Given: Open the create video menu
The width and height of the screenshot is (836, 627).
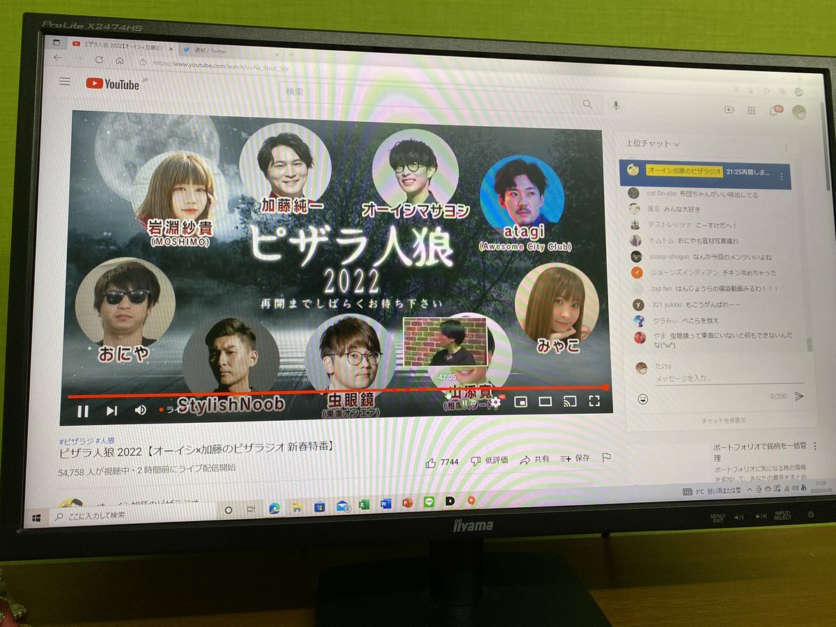Looking at the screenshot, I should point(729,109).
